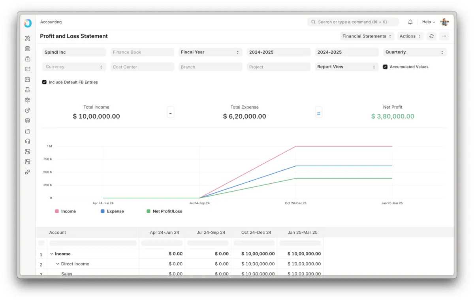This screenshot has width=474, height=301.
Task: Click the Project filter field
Action: pyautogui.click(x=278, y=67)
